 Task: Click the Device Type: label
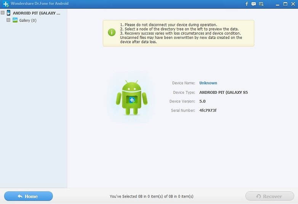coord(184,92)
